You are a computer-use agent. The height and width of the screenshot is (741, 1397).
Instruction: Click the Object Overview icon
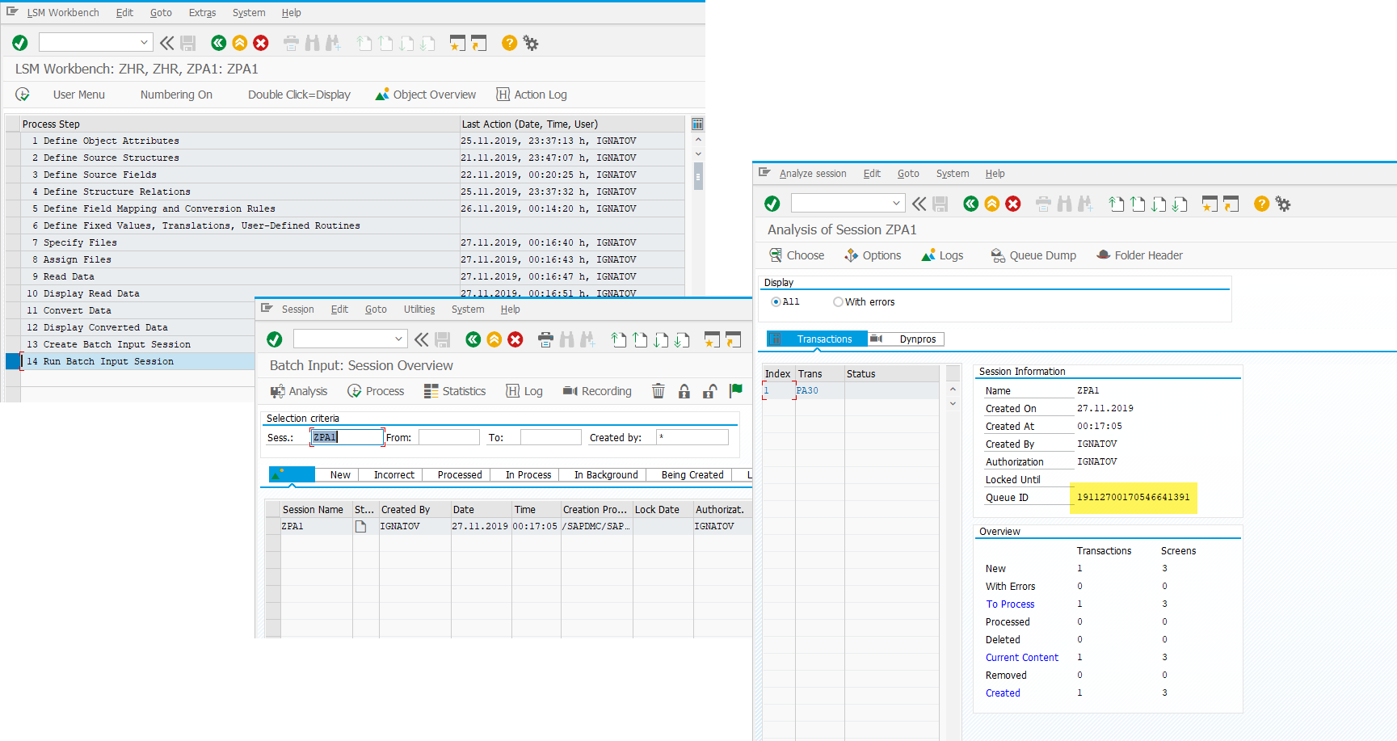pyautogui.click(x=382, y=95)
